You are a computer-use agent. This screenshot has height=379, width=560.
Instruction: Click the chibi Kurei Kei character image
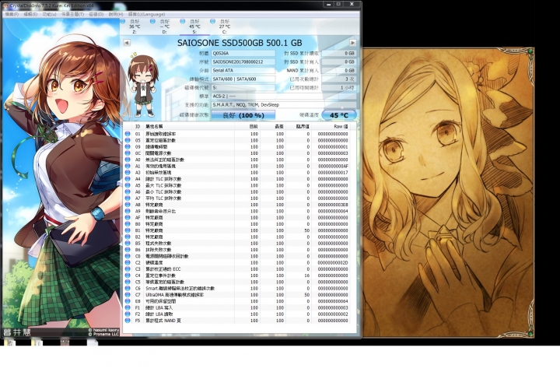click(143, 86)
